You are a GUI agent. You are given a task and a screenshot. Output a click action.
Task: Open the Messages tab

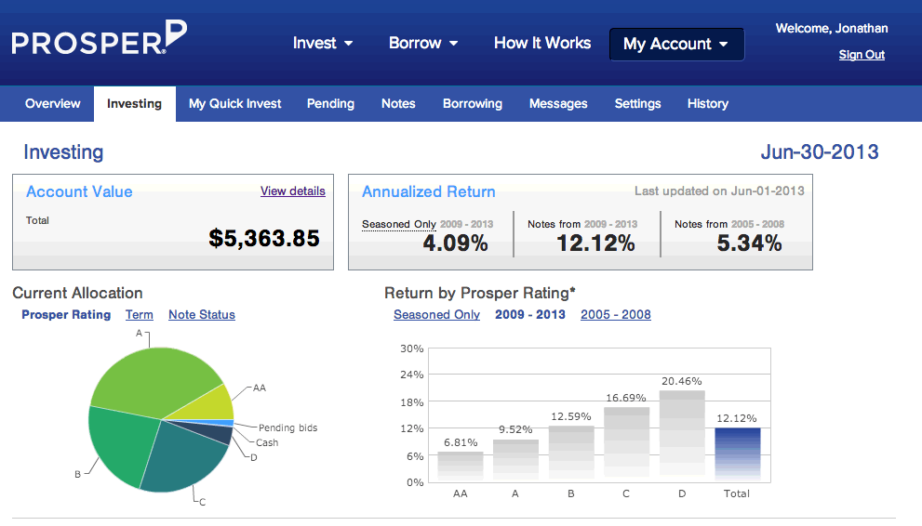558,104
